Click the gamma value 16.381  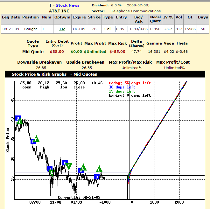154,52
